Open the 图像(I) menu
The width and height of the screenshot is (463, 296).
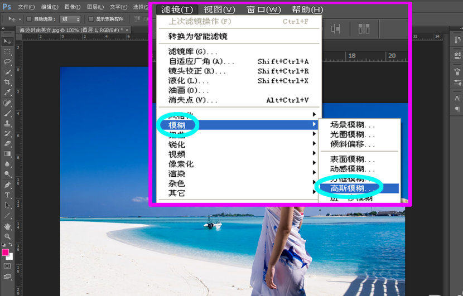[x=73, y=7]
